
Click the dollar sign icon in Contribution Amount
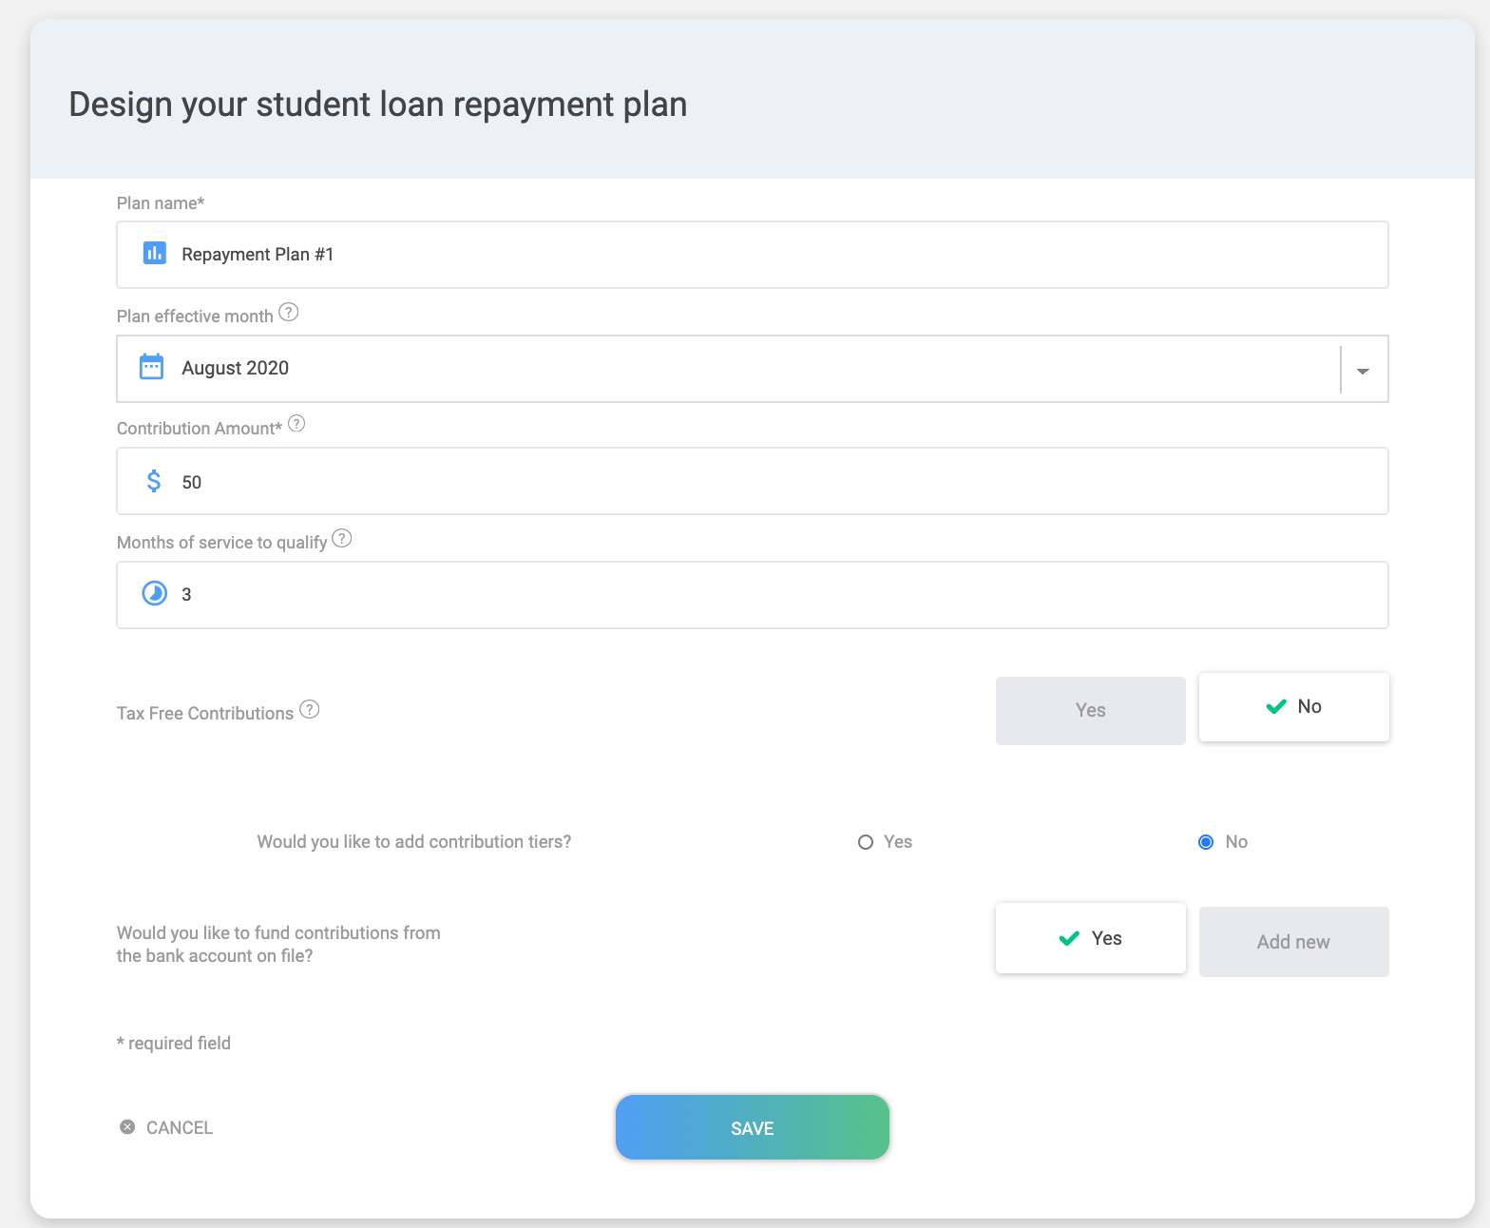pos(154,481)
